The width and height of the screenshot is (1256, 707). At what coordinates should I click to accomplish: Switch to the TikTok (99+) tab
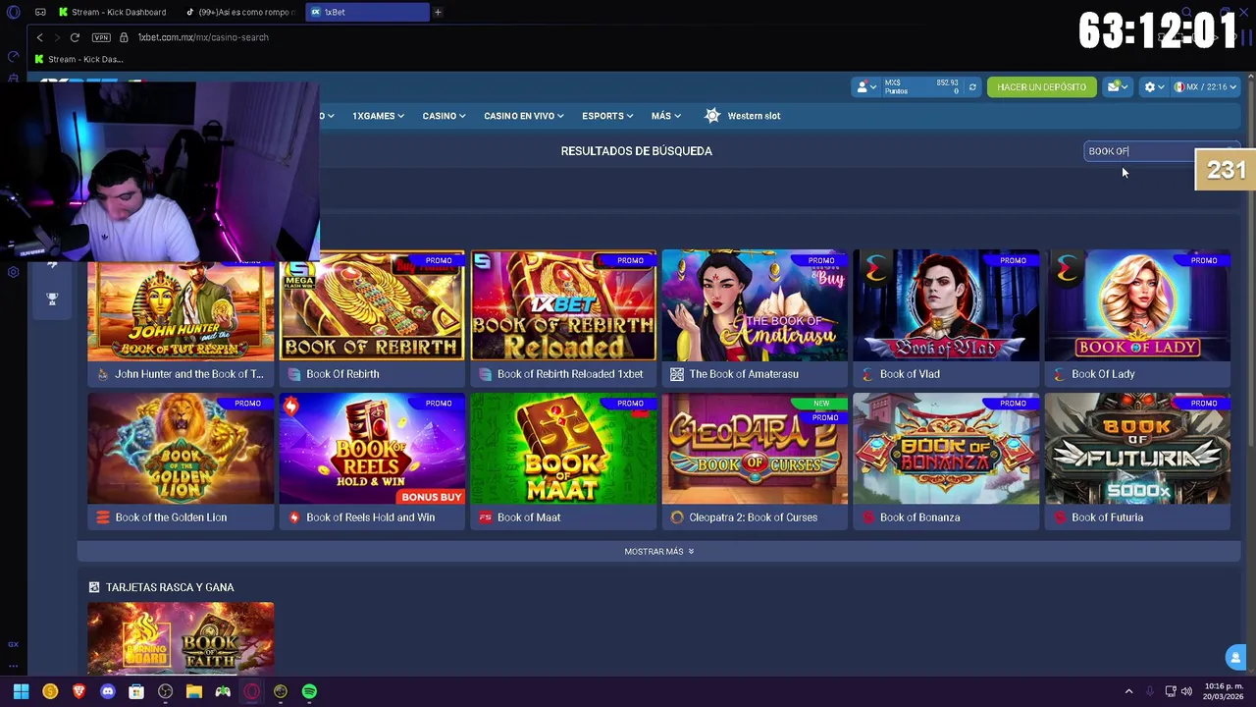[x=240, y=12]
